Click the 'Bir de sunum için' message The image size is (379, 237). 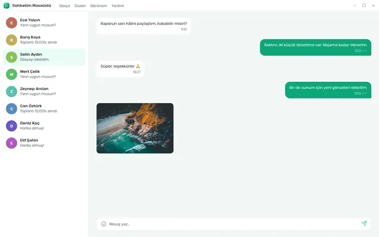pos(328,90)
